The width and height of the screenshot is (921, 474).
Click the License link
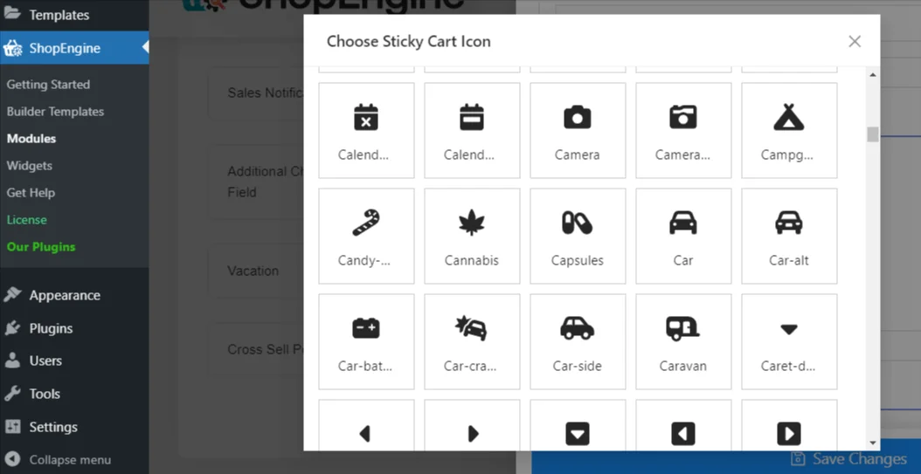coord(27,220)
